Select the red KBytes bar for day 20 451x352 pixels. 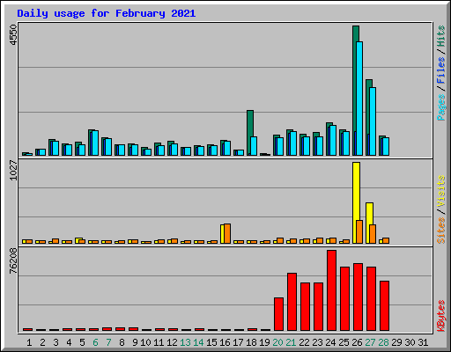tap(278, 314)
